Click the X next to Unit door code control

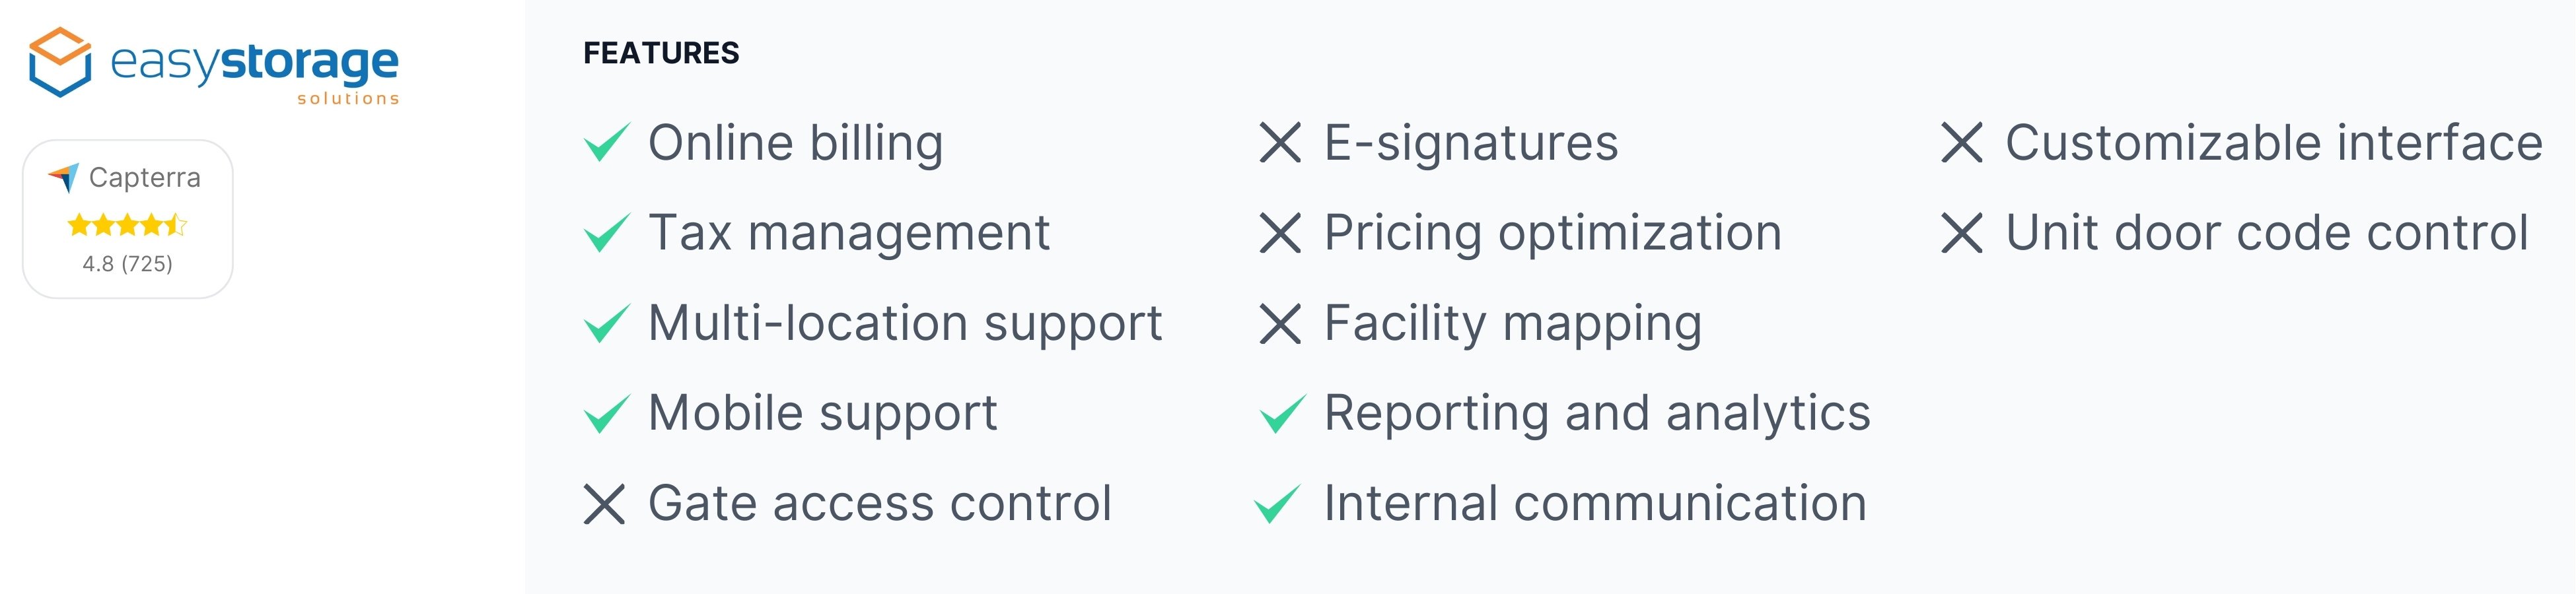coord(1961,233)
